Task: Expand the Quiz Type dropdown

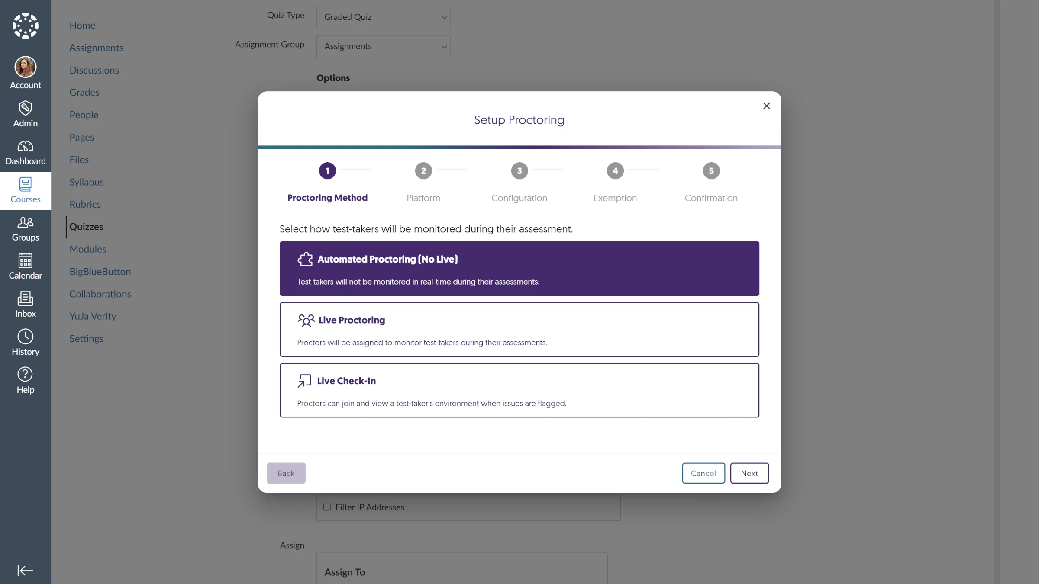Action: click(383, 17)
